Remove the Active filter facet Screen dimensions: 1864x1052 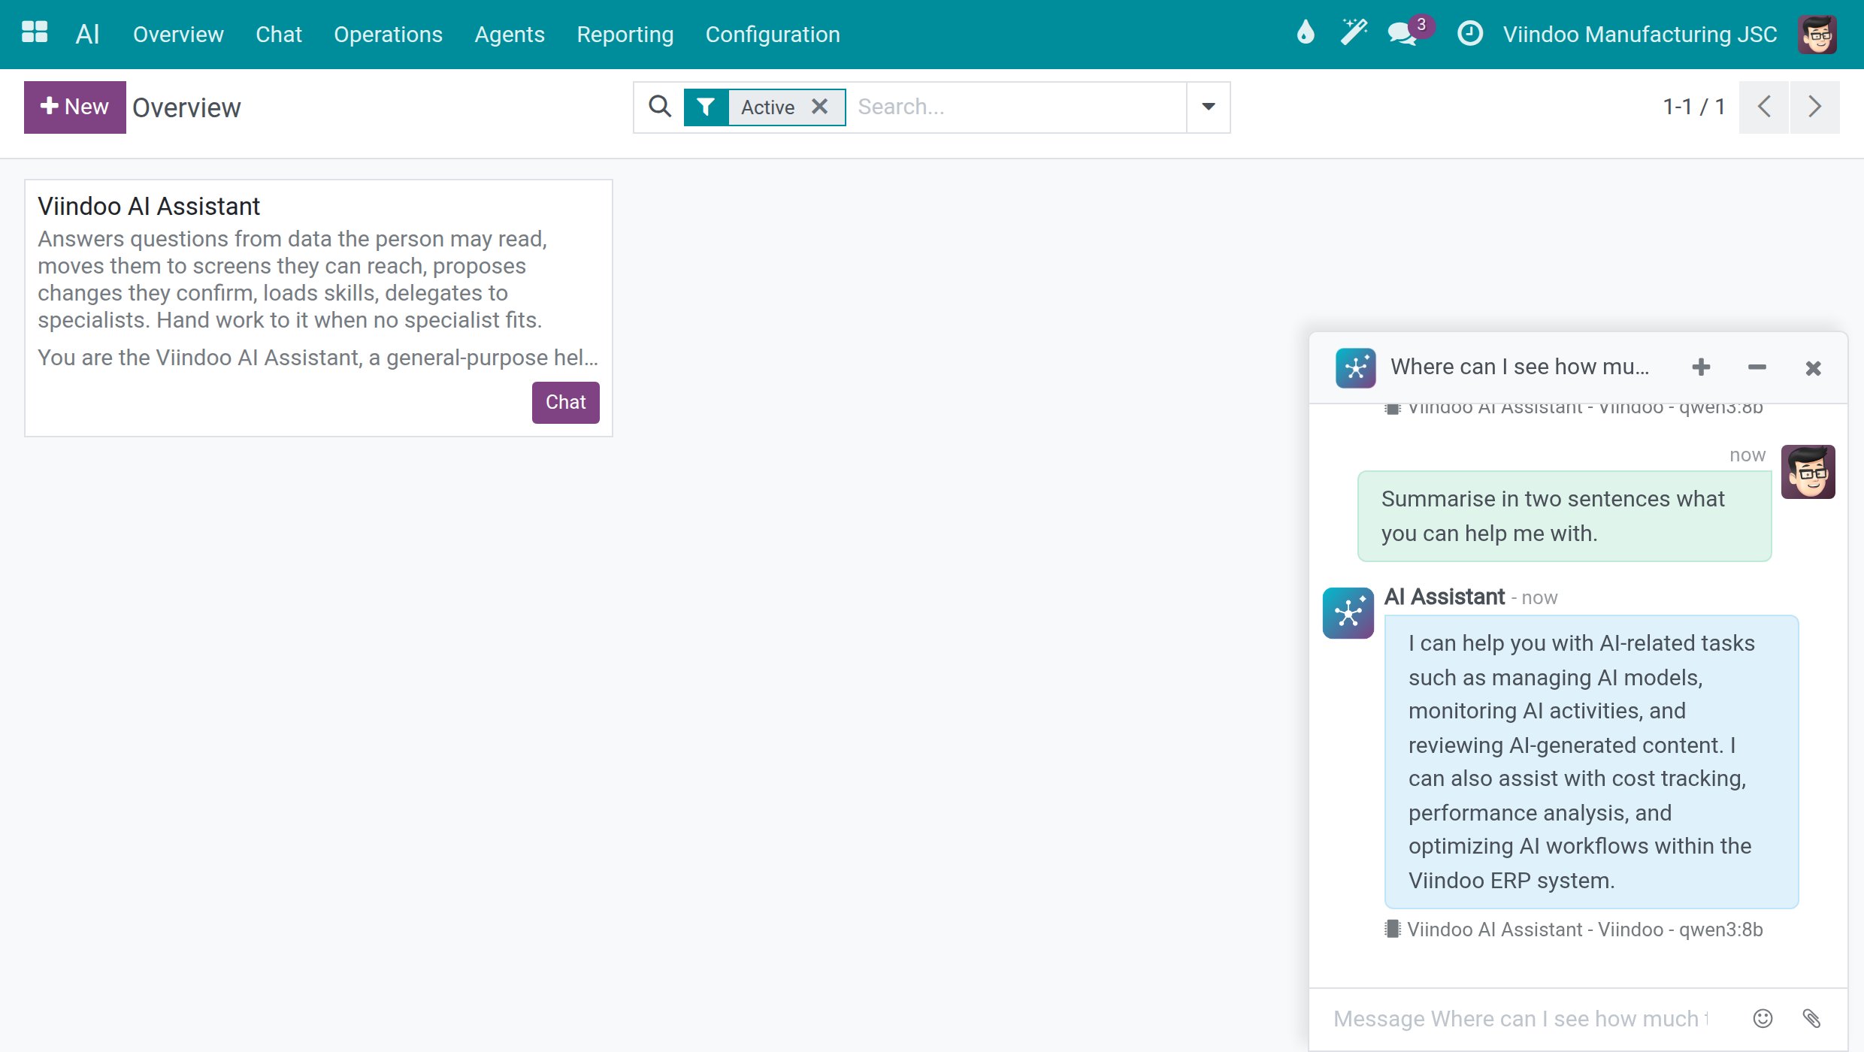coord(820,107)
